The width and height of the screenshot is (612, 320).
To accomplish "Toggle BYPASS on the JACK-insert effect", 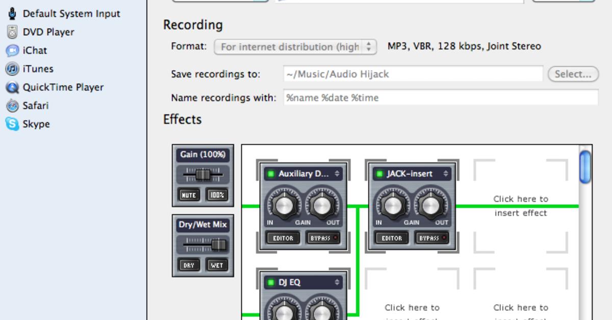I will coord(432,238).
